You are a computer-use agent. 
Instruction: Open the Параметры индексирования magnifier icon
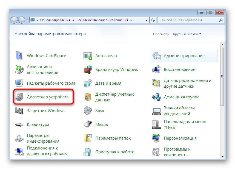tap(19, 138)
